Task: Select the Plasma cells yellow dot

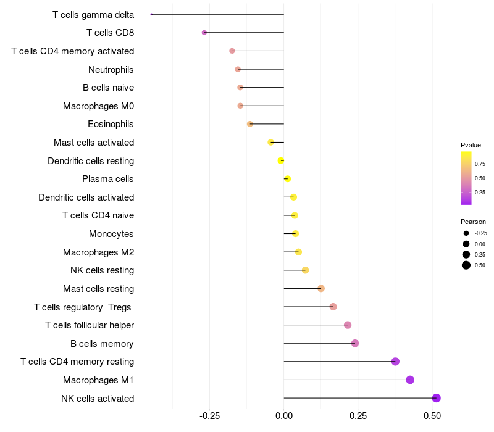Action: (x=287, y=179)
